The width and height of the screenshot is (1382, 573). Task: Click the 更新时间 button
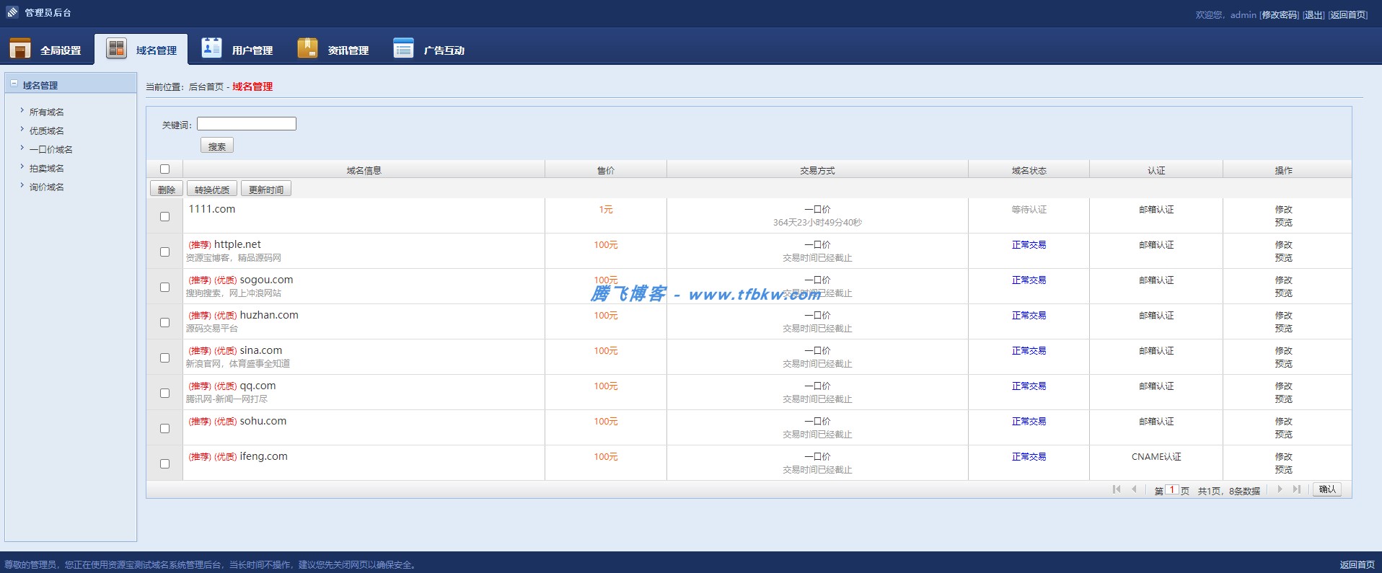266,190
